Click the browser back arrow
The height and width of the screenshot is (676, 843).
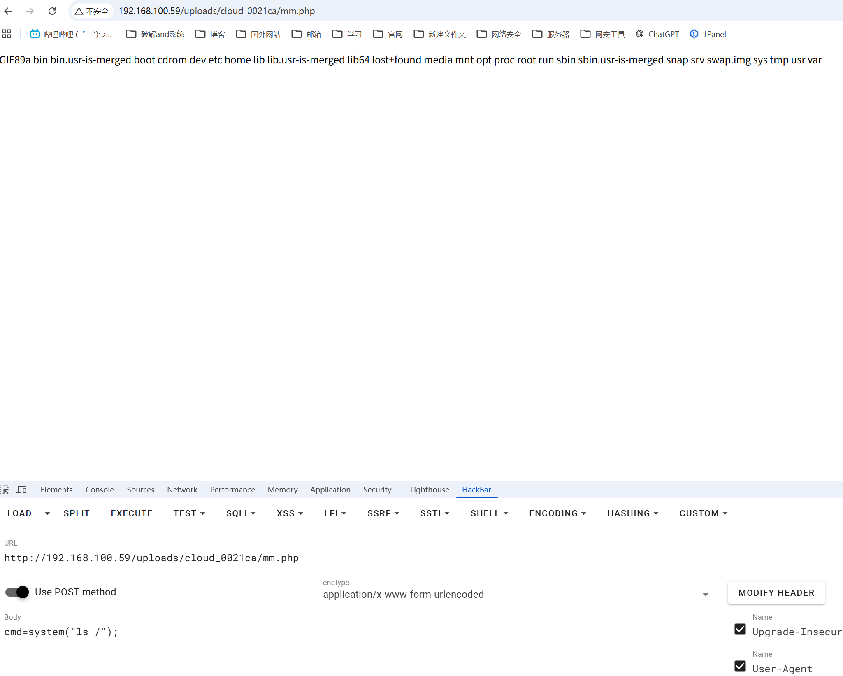[x=8, y=11]
